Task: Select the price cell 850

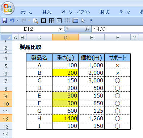Action: pos(92,103)
